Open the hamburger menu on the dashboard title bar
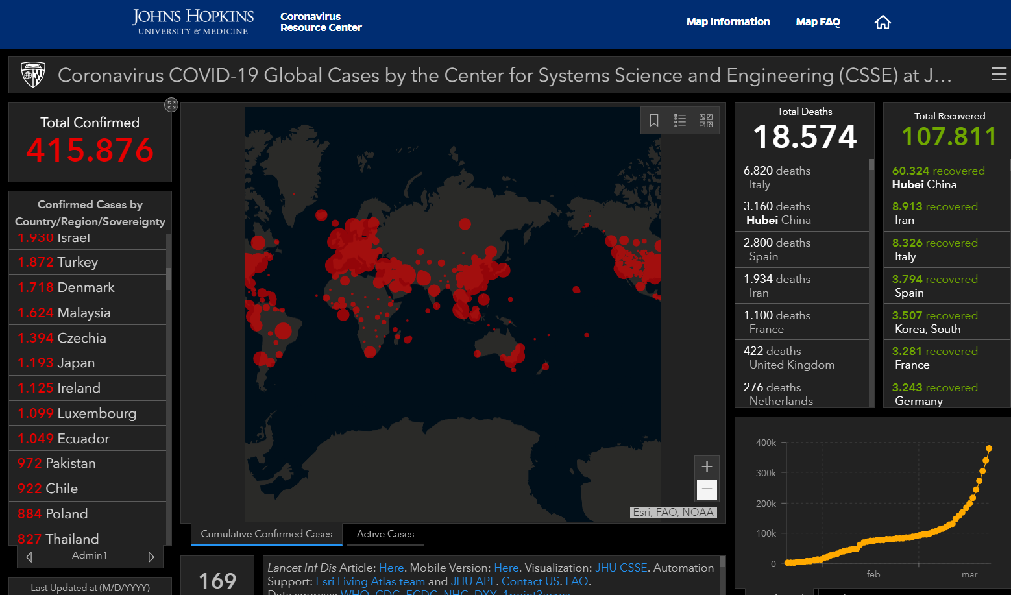1011x595 pixels. (x=999, y=75)
